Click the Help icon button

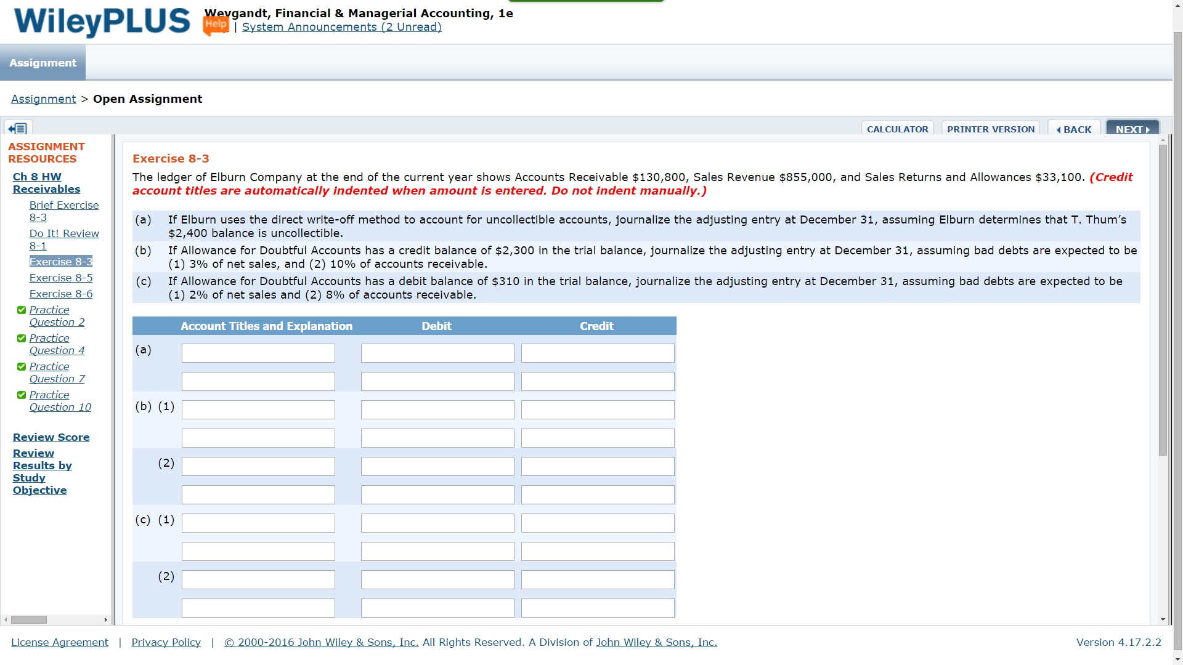214,27
